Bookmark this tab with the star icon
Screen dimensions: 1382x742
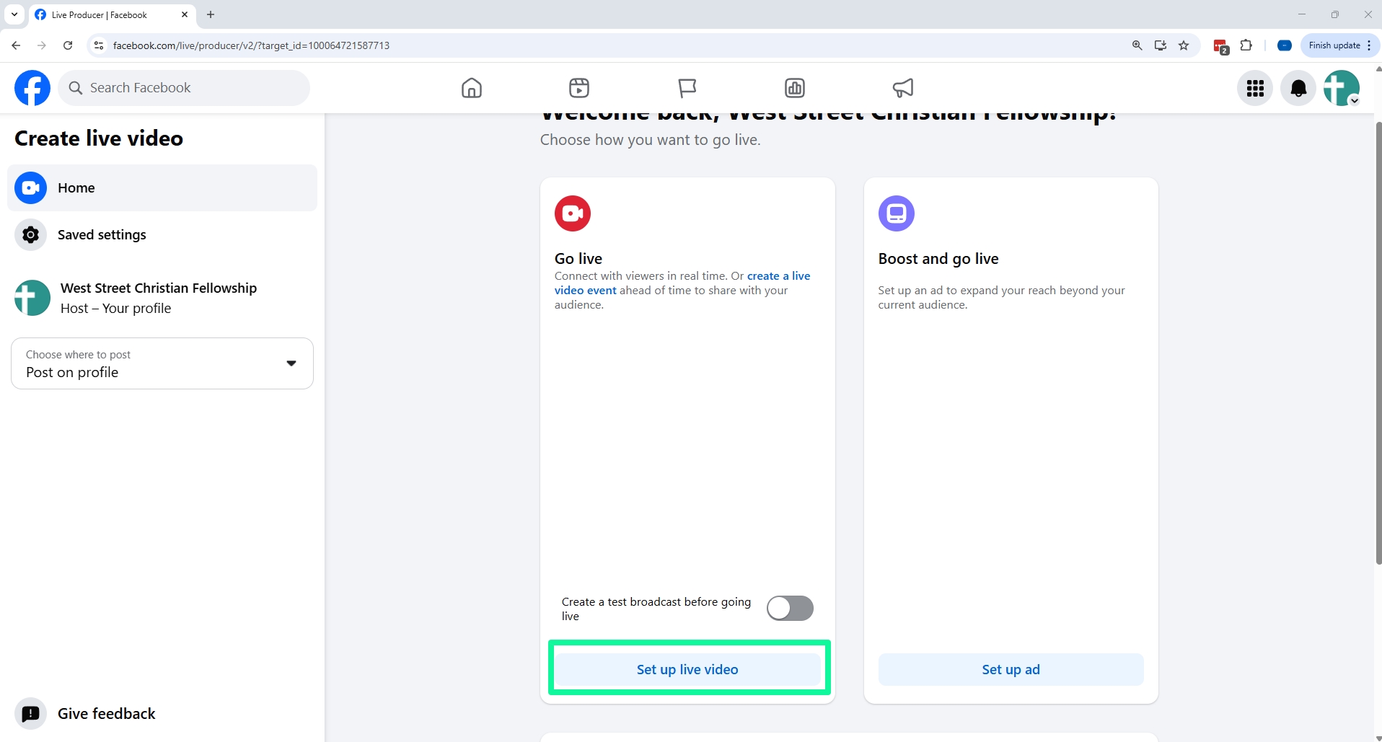point(1184,45)
